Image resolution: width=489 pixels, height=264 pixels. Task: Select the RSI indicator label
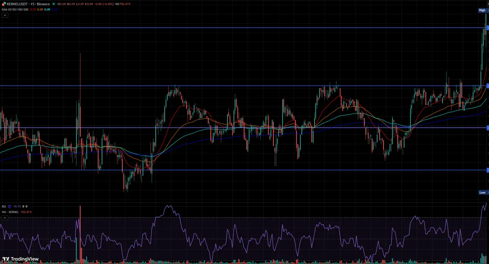click(x=4, y=207)
